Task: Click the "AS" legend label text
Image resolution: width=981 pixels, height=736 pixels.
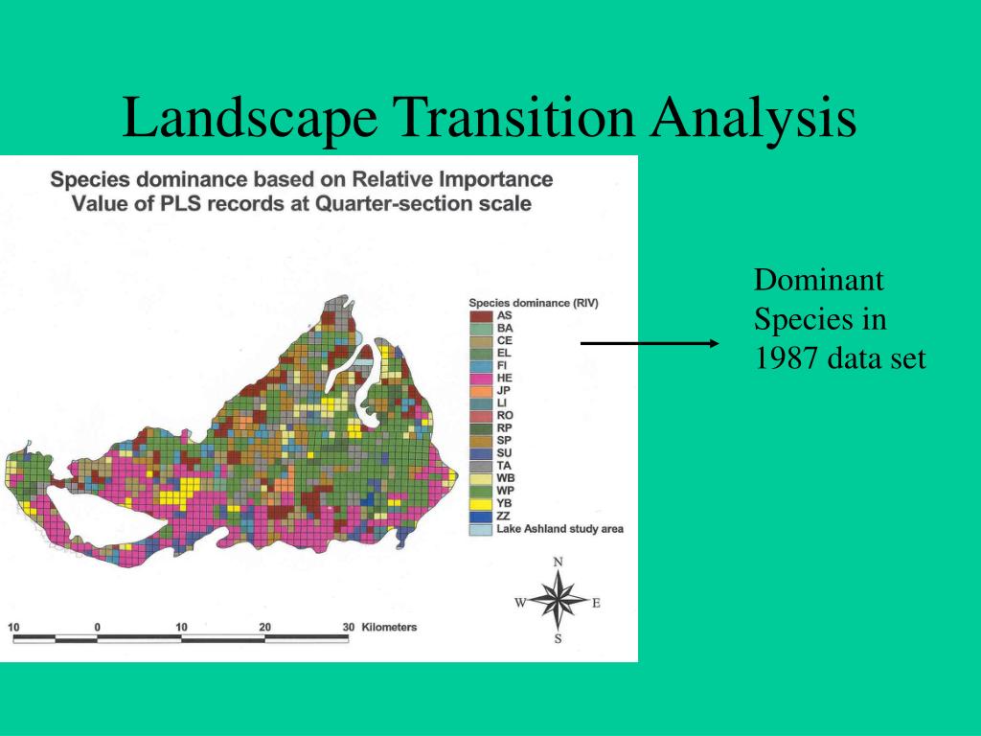Action: 504,315
